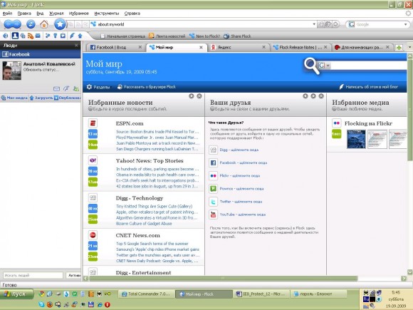This screenshot has width=413, height=310.
Task: Open the Media bar icon
Action: tap(23, 36)
